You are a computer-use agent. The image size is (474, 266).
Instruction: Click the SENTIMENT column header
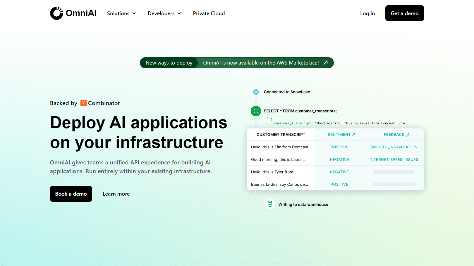[x=339, y=135]
